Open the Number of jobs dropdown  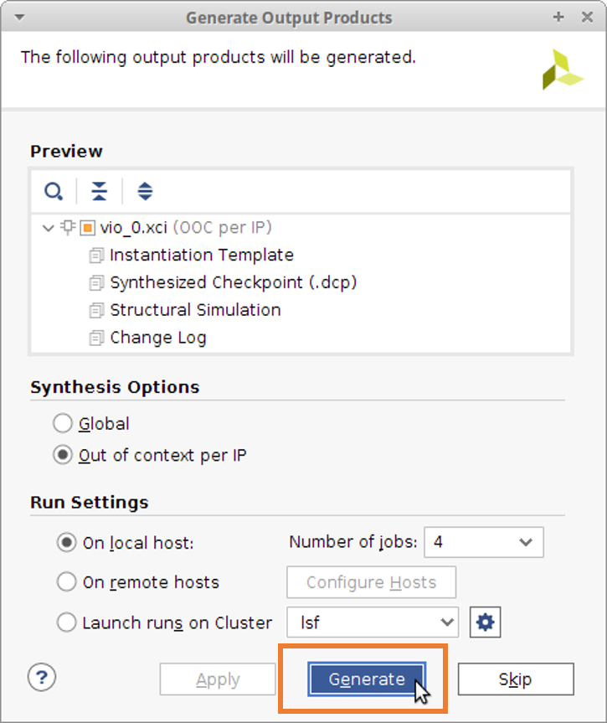click(x=483, y=542)
